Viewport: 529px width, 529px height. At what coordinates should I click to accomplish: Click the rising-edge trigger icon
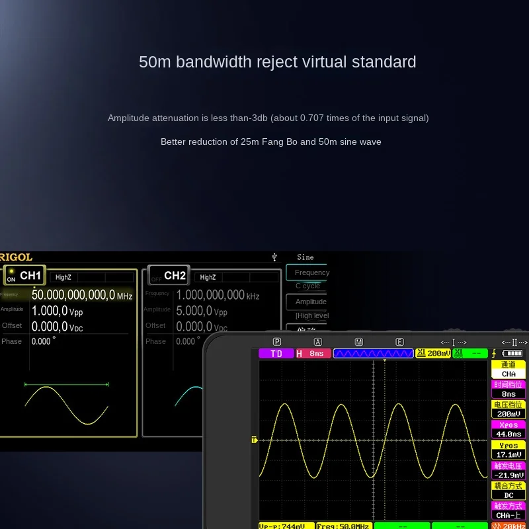(x=494, y=353)
